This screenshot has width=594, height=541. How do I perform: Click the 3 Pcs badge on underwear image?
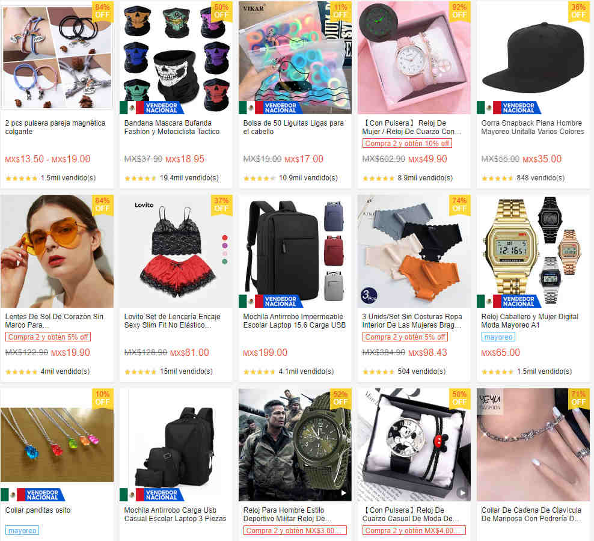[x=369, y=295]
